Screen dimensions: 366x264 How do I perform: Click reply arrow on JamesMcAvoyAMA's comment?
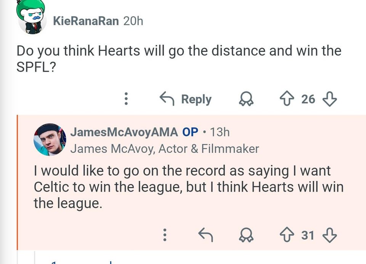[206, 235]
